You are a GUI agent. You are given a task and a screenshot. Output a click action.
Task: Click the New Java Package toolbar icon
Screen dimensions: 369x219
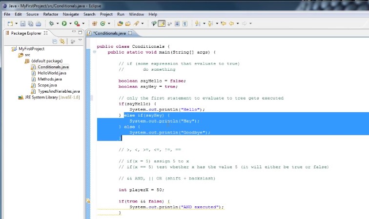(94, 23)
